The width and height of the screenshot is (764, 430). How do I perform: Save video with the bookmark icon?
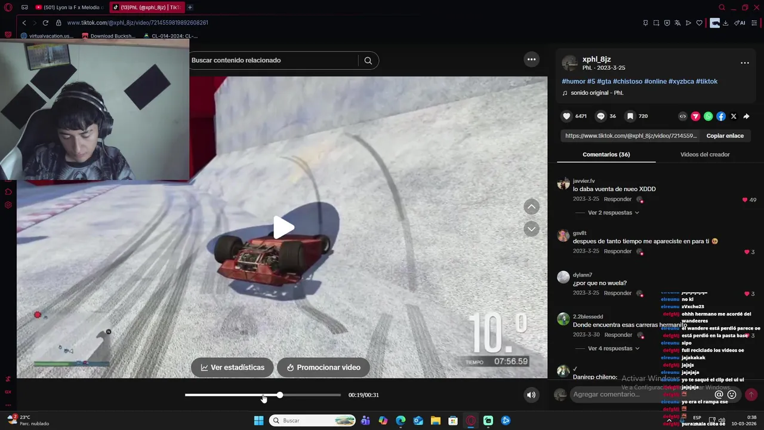click(x=630, y=116)
